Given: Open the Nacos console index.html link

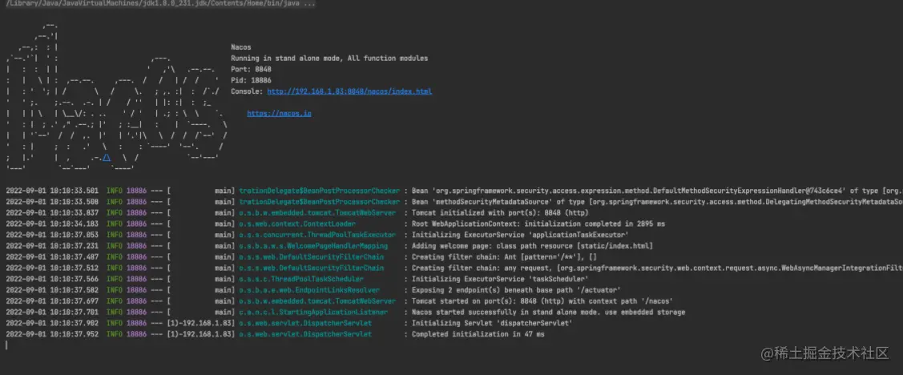Looking at the screenshot, I should (x=349, y=92).
